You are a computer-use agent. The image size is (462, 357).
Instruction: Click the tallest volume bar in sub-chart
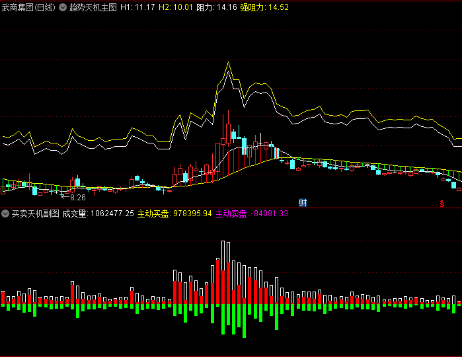pyautogui.click(x=223, y=272)
